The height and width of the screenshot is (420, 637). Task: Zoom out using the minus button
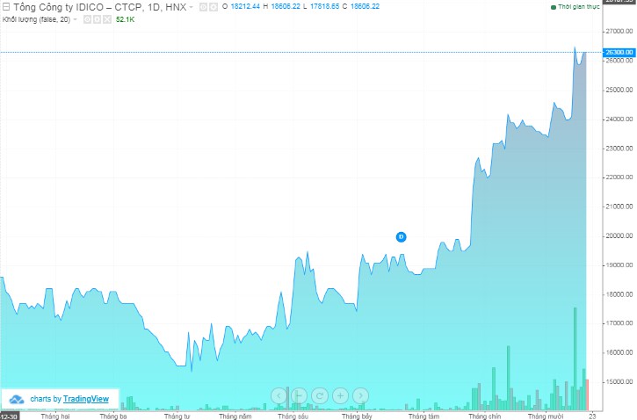click(x=299, y=395)
